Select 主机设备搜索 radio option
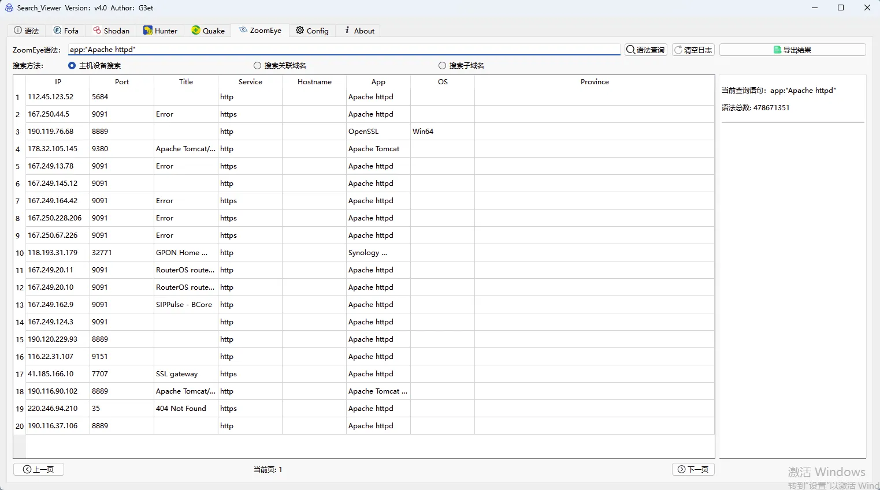The image size is (880, 490). point(95,66)
